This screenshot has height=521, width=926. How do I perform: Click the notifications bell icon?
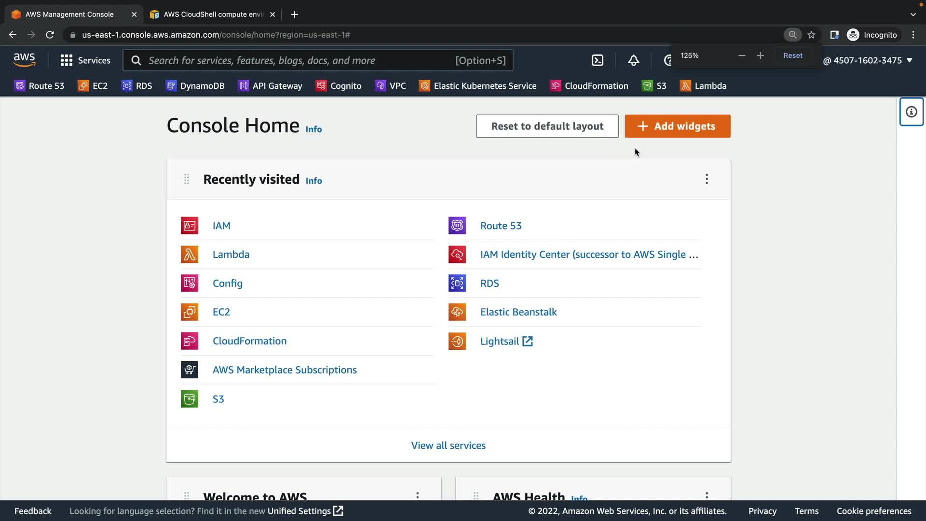[633, 60]
